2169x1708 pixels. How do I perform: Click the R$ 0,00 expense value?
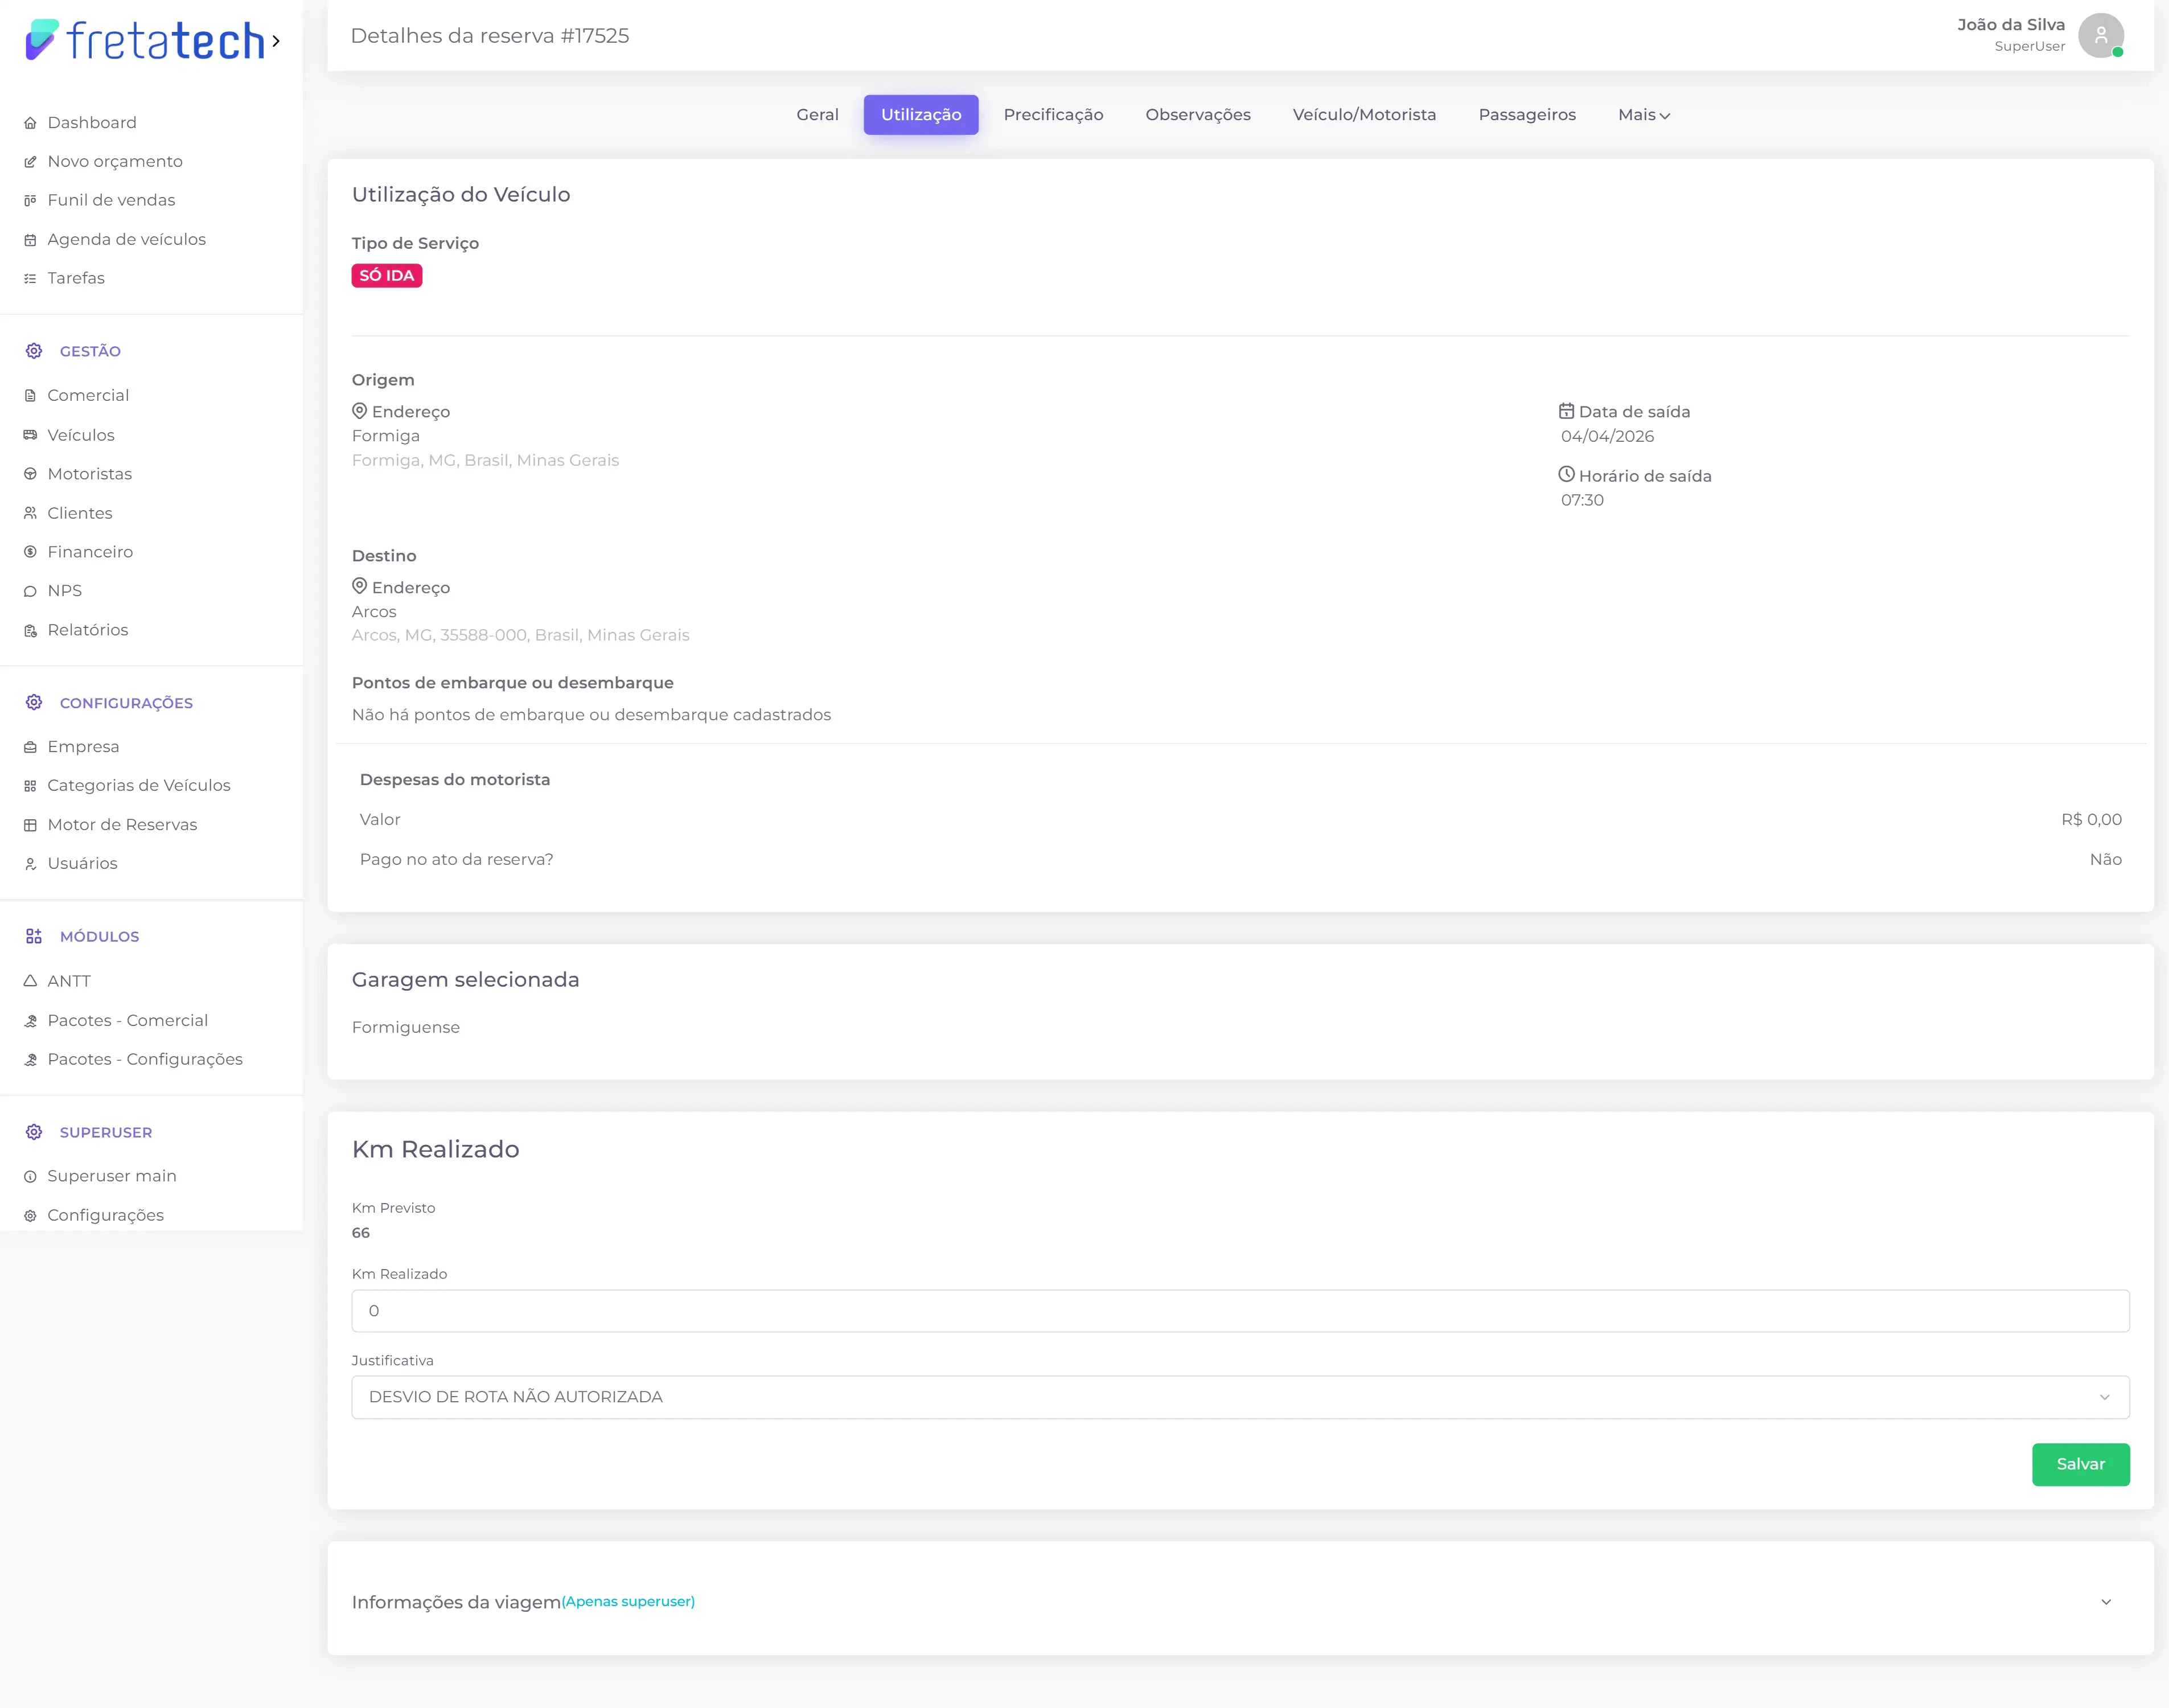2091,820
